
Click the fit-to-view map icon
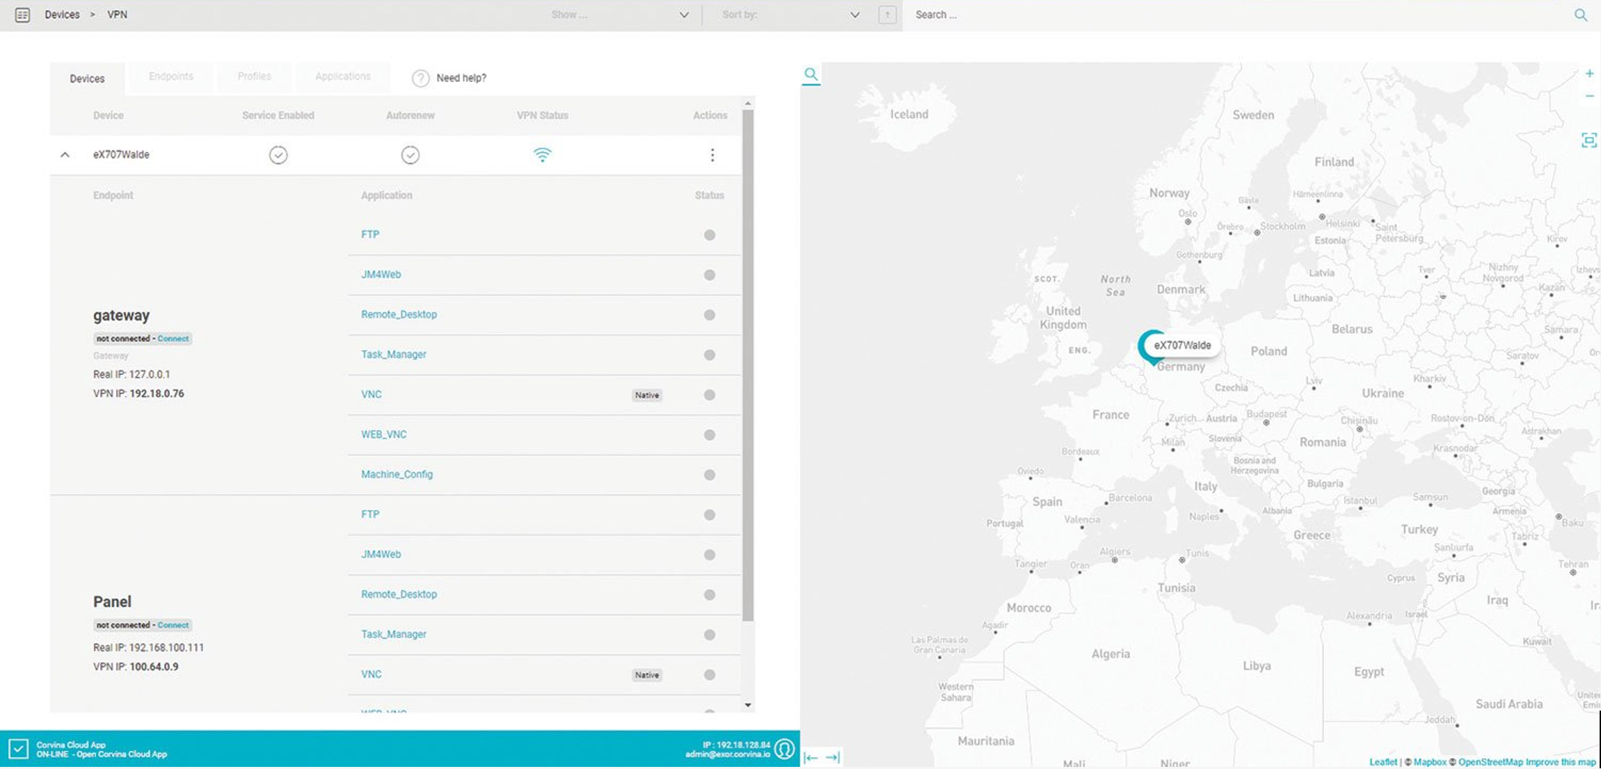[x=1588, y=140]
